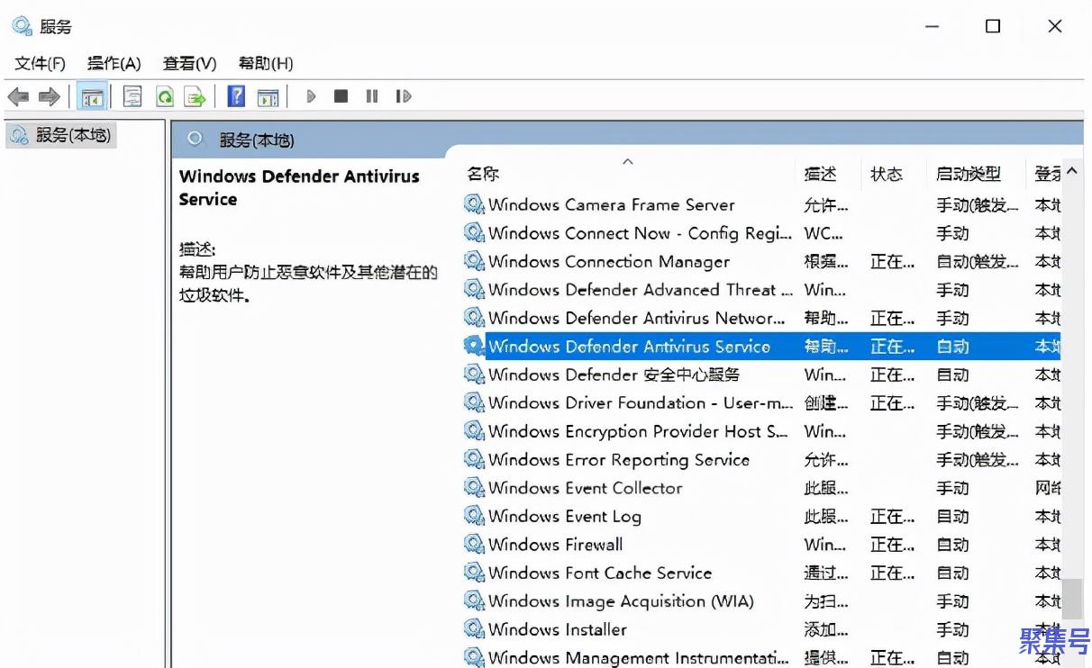The image size is (1092, 668).
Task: Open the 文件(F) menu
Action: [41, 63]
